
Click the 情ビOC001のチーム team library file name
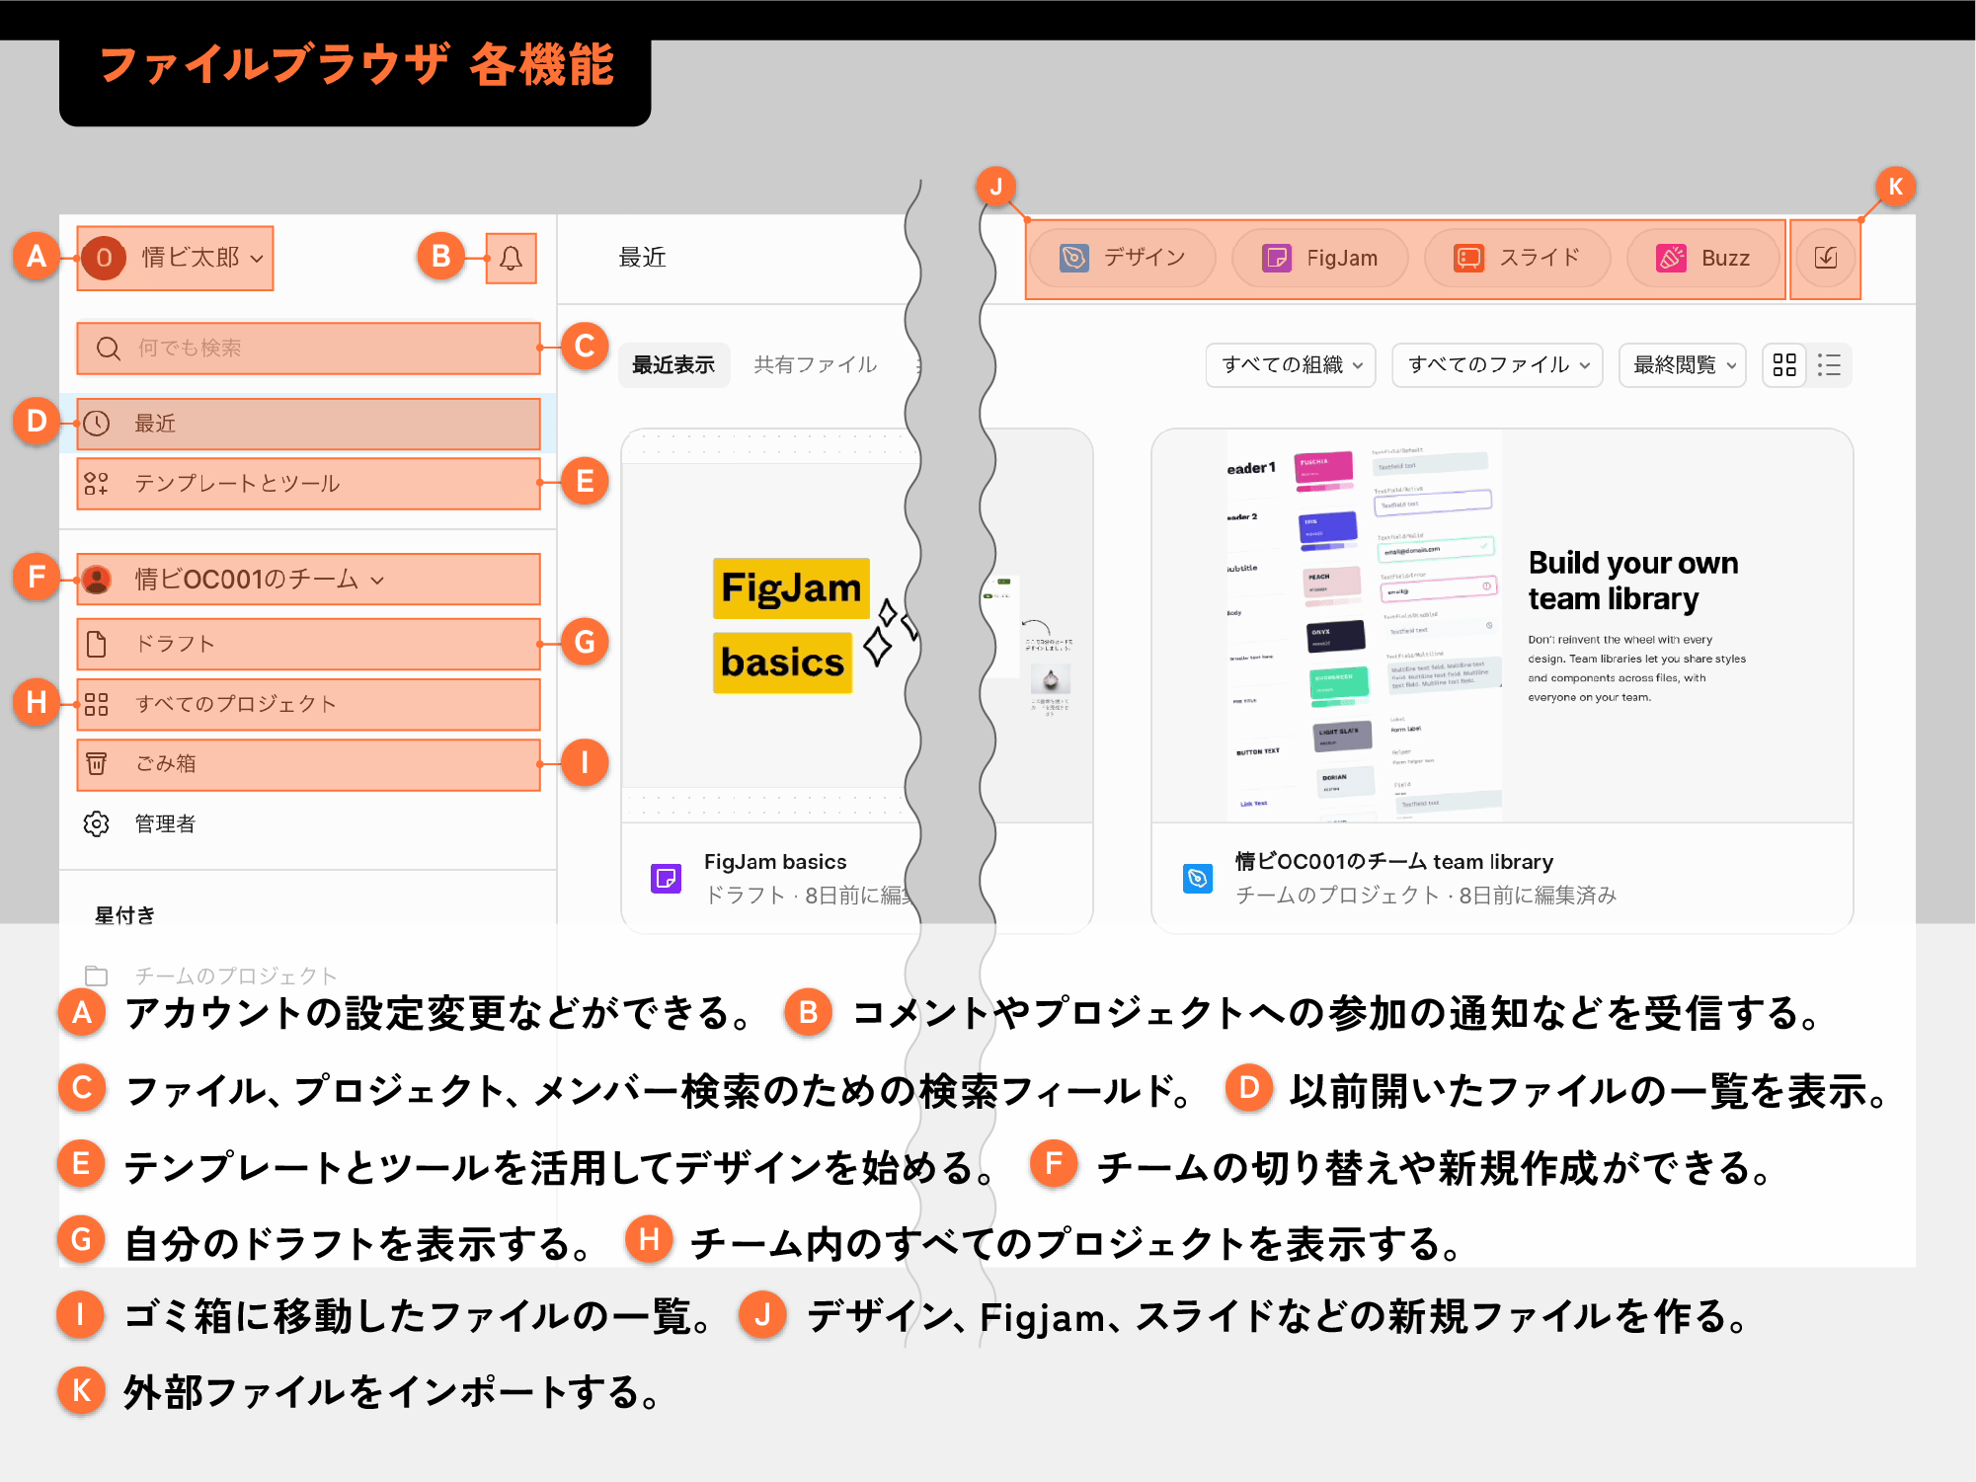(1393, 862)
